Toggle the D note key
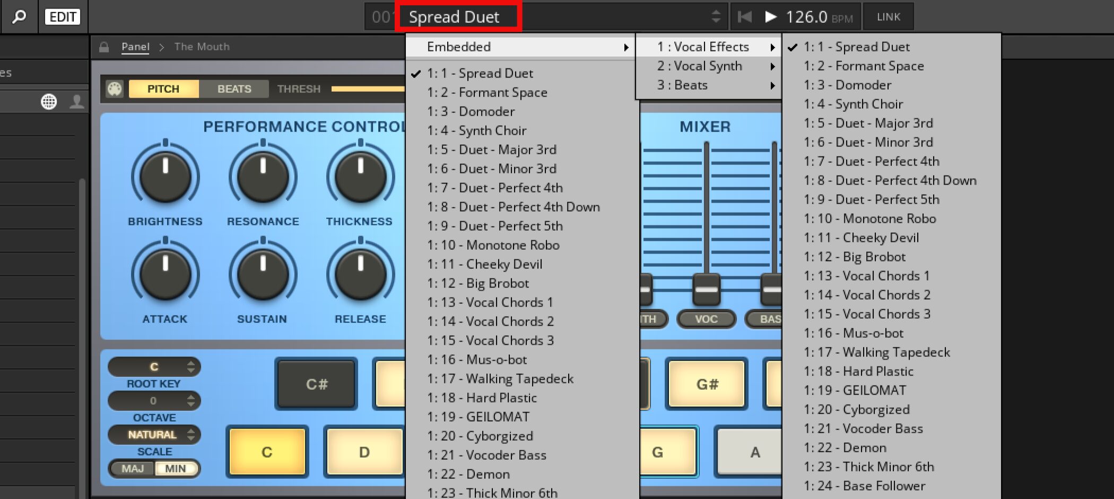 pyautogui.click(x=364, y=452)
